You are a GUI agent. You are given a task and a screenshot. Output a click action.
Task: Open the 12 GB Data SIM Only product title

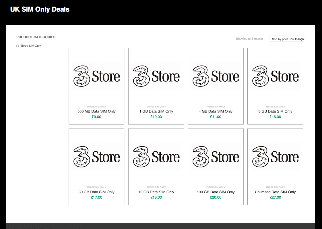pyautogui.click(x=156, y=192)
